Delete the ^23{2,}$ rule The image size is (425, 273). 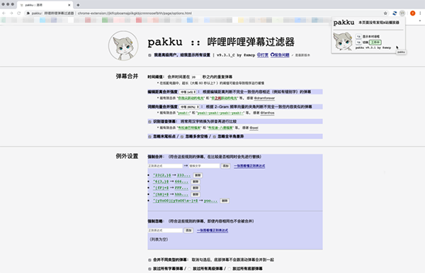[x=198, y=175]
